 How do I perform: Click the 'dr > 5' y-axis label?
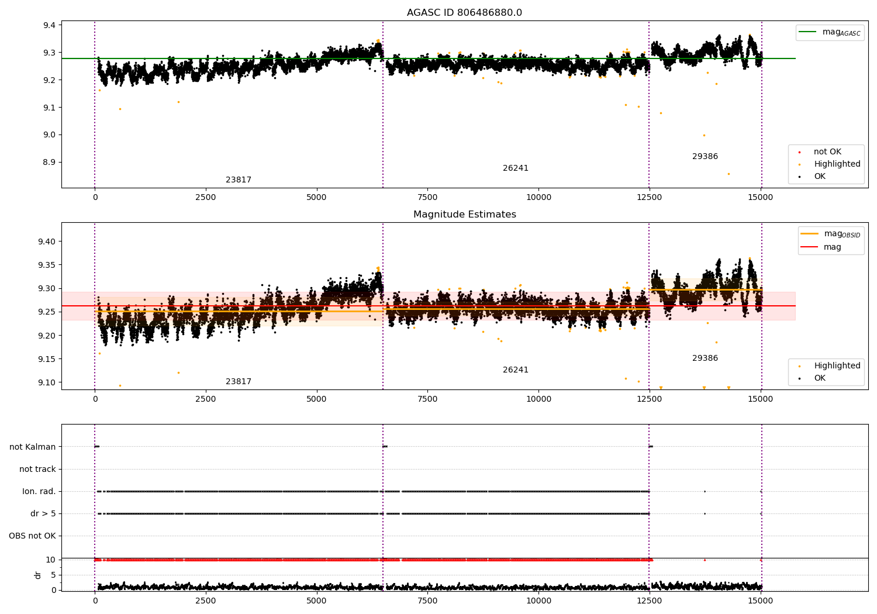(43, 514)
